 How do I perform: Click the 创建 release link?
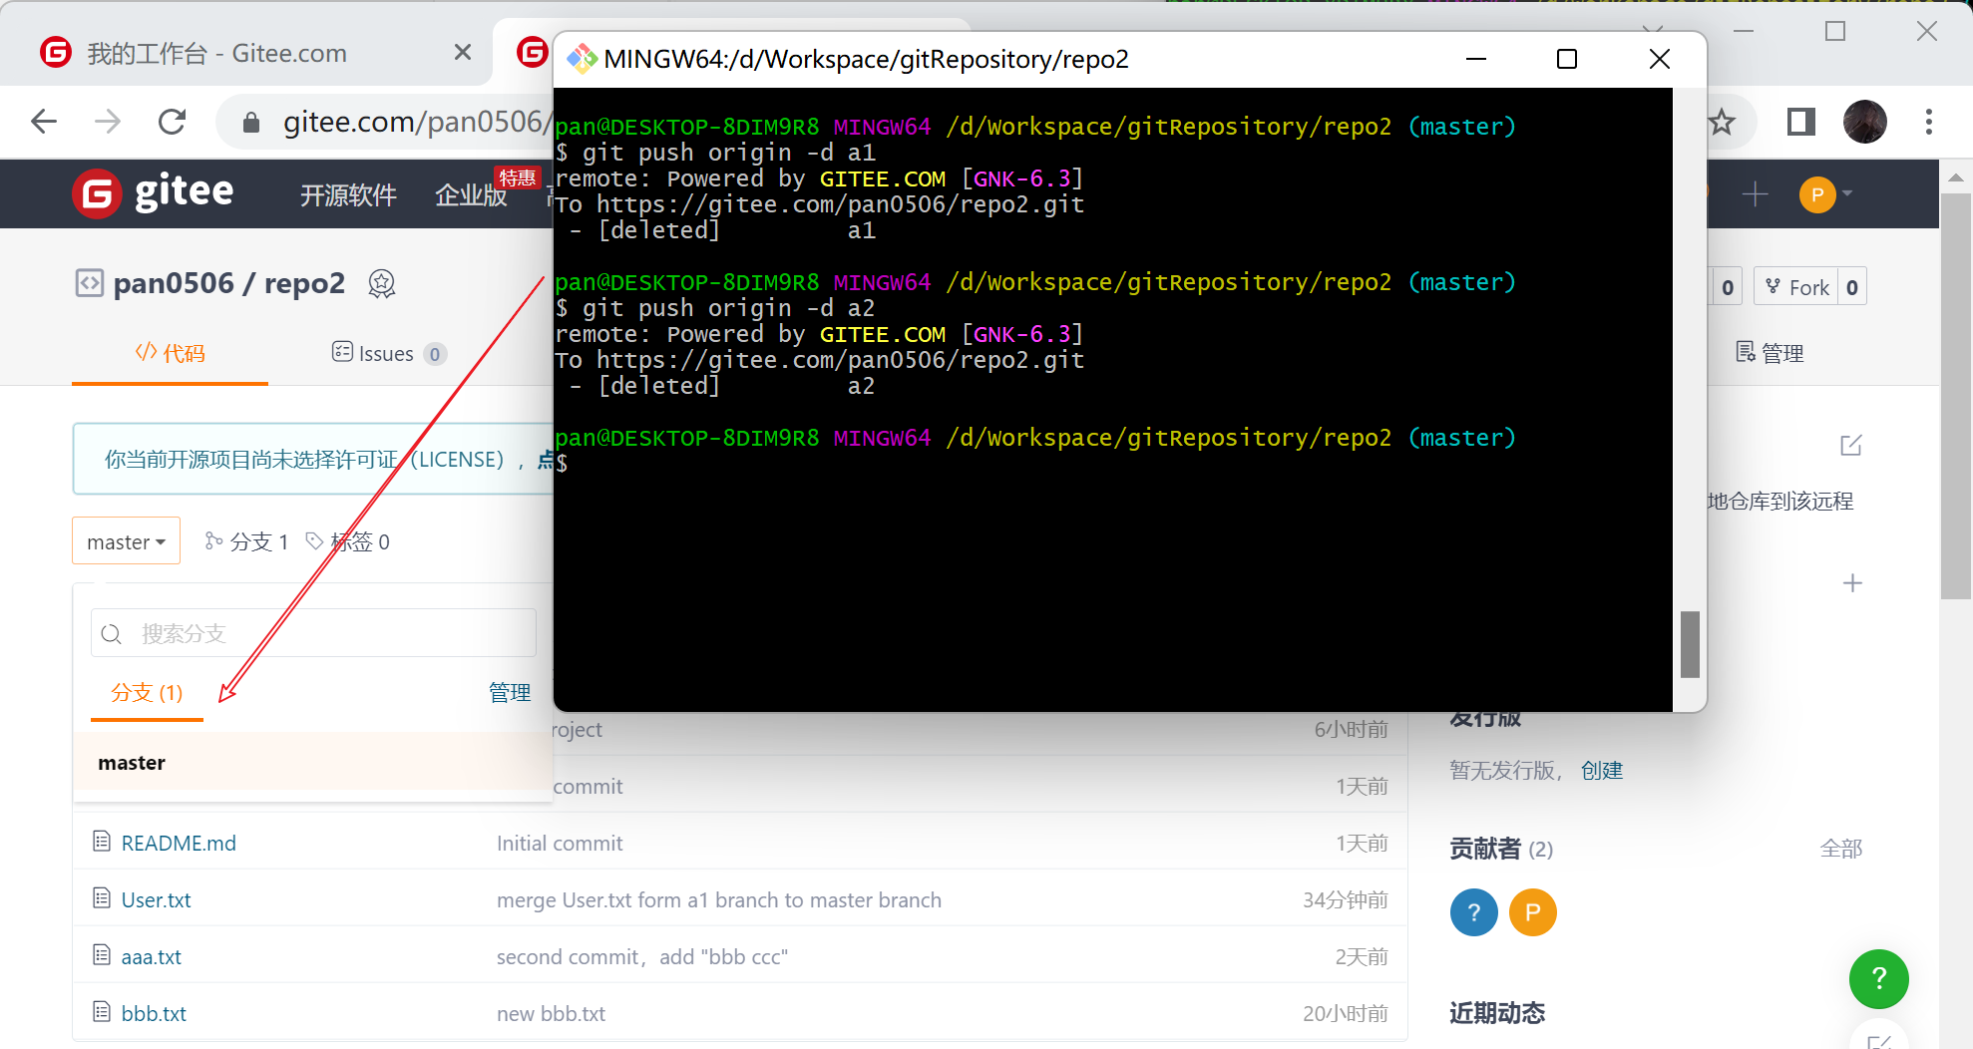pos(1602,770)
